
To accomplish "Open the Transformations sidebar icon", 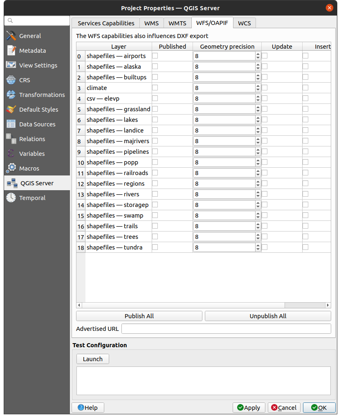I will 11,95.
